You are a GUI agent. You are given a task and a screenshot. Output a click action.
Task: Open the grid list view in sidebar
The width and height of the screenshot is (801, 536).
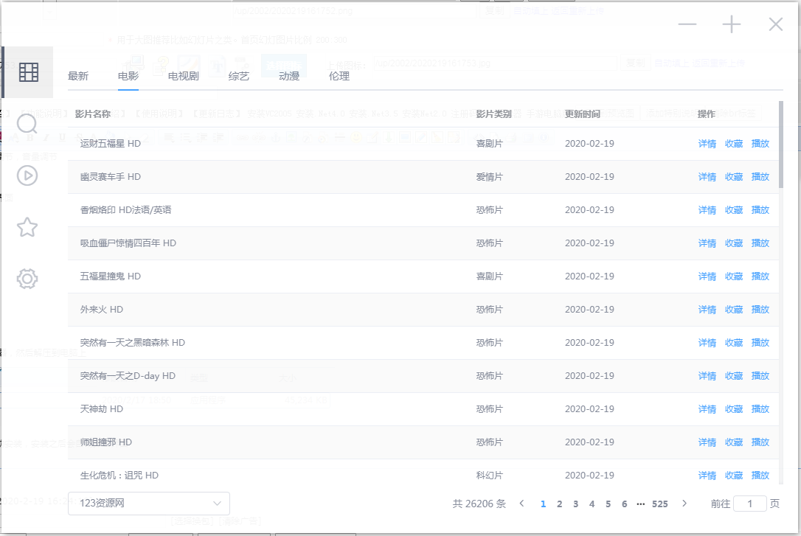[28, 72]
